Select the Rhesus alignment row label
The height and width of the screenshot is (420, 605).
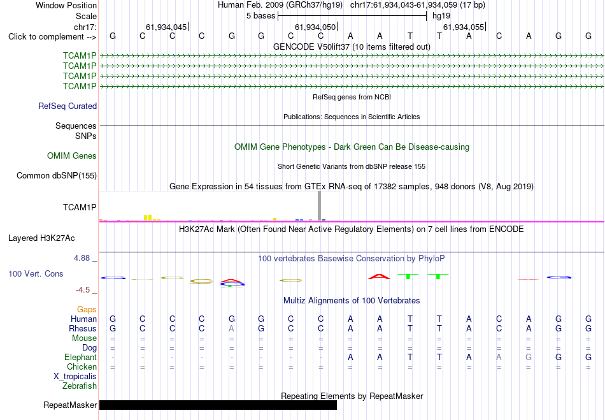point(83,328)
